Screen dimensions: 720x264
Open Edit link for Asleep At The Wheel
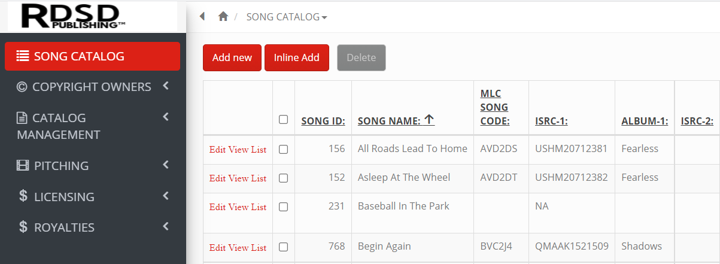pos(217,178)
